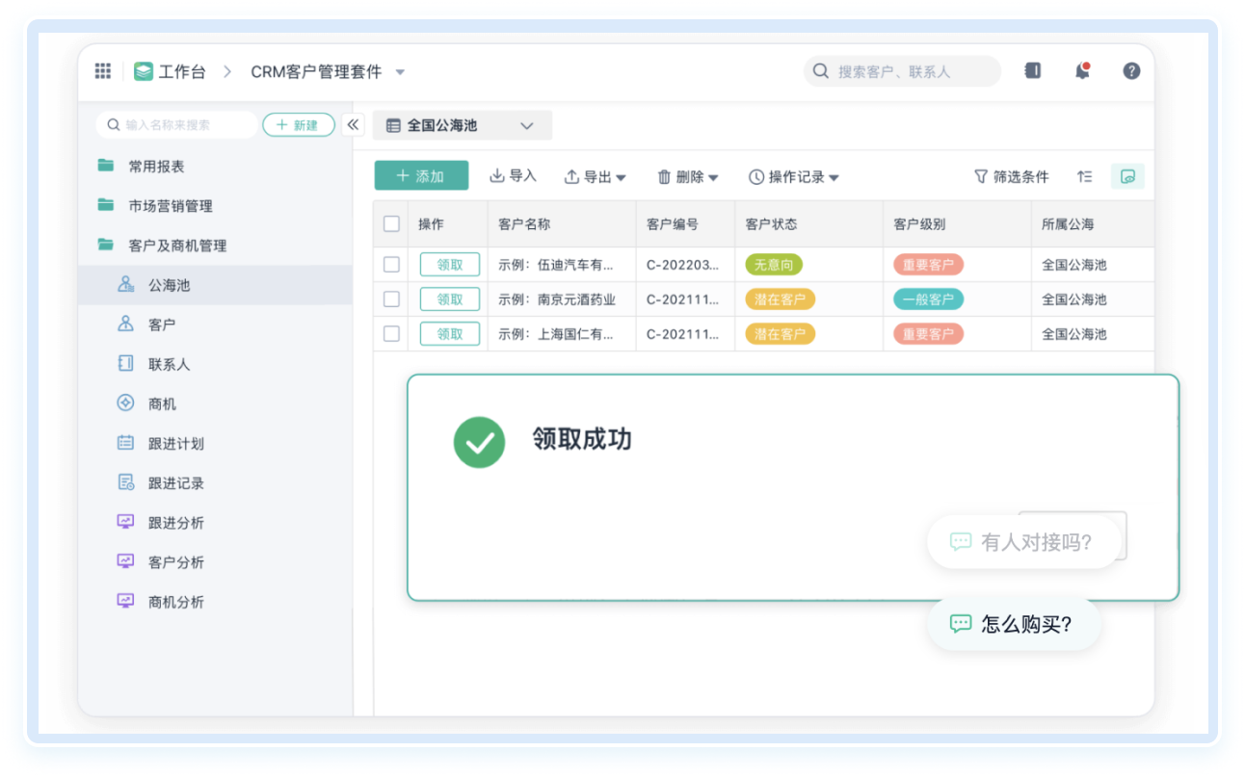Collapse the sidebar with double-chevron icon

pyautogui.click(x=353, y=125)
